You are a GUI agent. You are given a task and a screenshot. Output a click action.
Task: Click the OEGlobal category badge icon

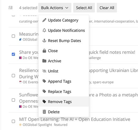click(x=20, y=40)
